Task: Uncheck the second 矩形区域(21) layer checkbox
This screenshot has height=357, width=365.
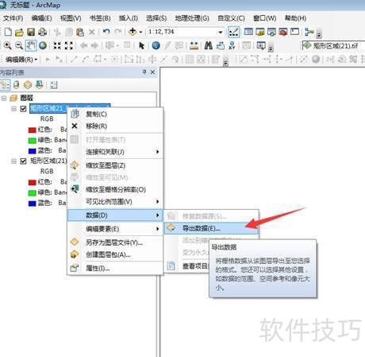Action: [x=23, y=161]
